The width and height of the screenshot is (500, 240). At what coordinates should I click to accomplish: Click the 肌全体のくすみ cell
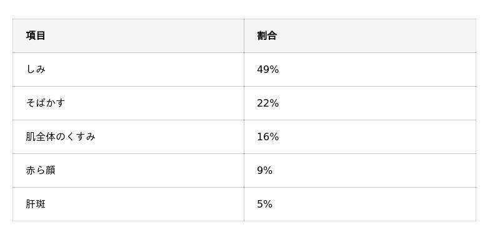click(x=128, y=137)
